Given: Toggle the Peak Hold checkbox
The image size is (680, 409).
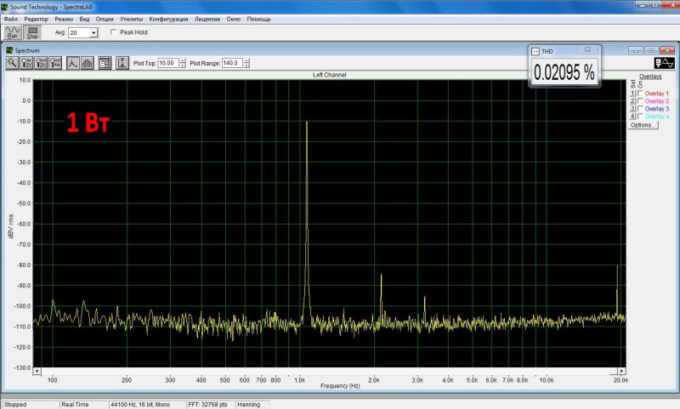Looking at the screenshot, I should point(113,32).
